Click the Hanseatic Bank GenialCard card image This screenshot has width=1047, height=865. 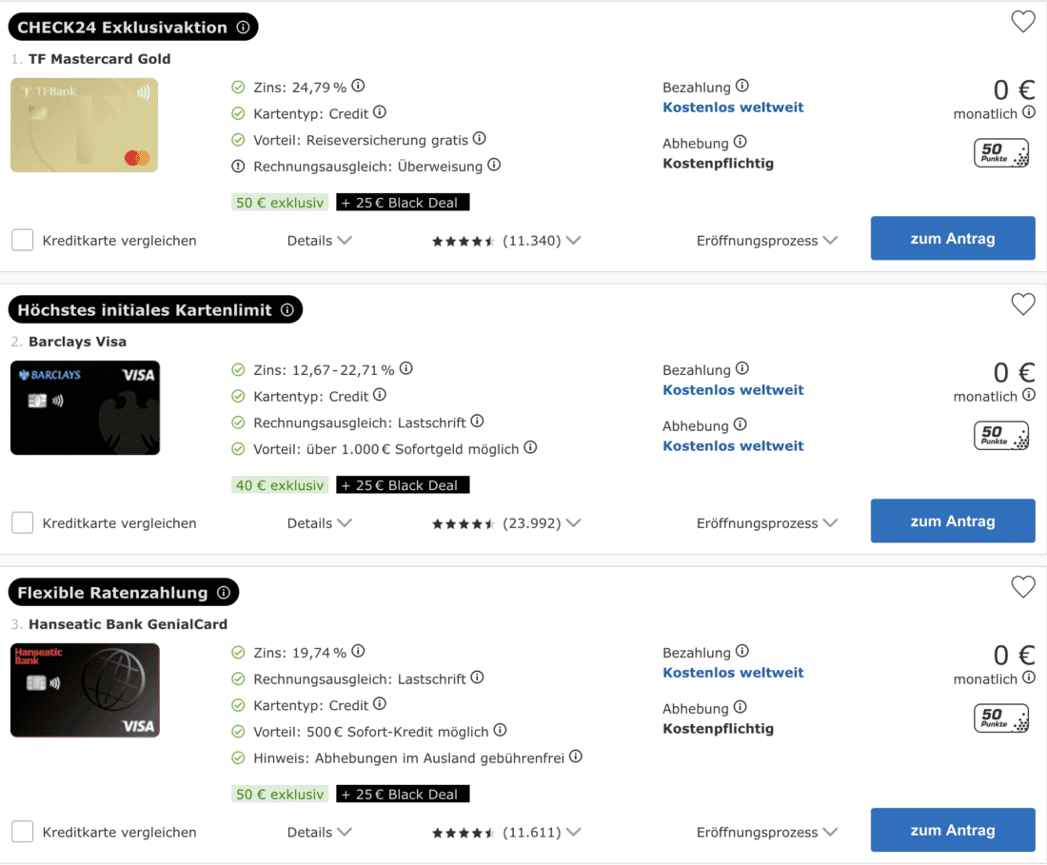(85, 690)
